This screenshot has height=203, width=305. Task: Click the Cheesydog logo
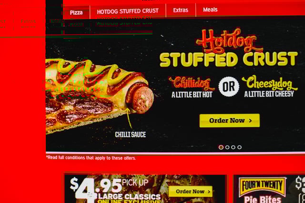tap(270, 83)
